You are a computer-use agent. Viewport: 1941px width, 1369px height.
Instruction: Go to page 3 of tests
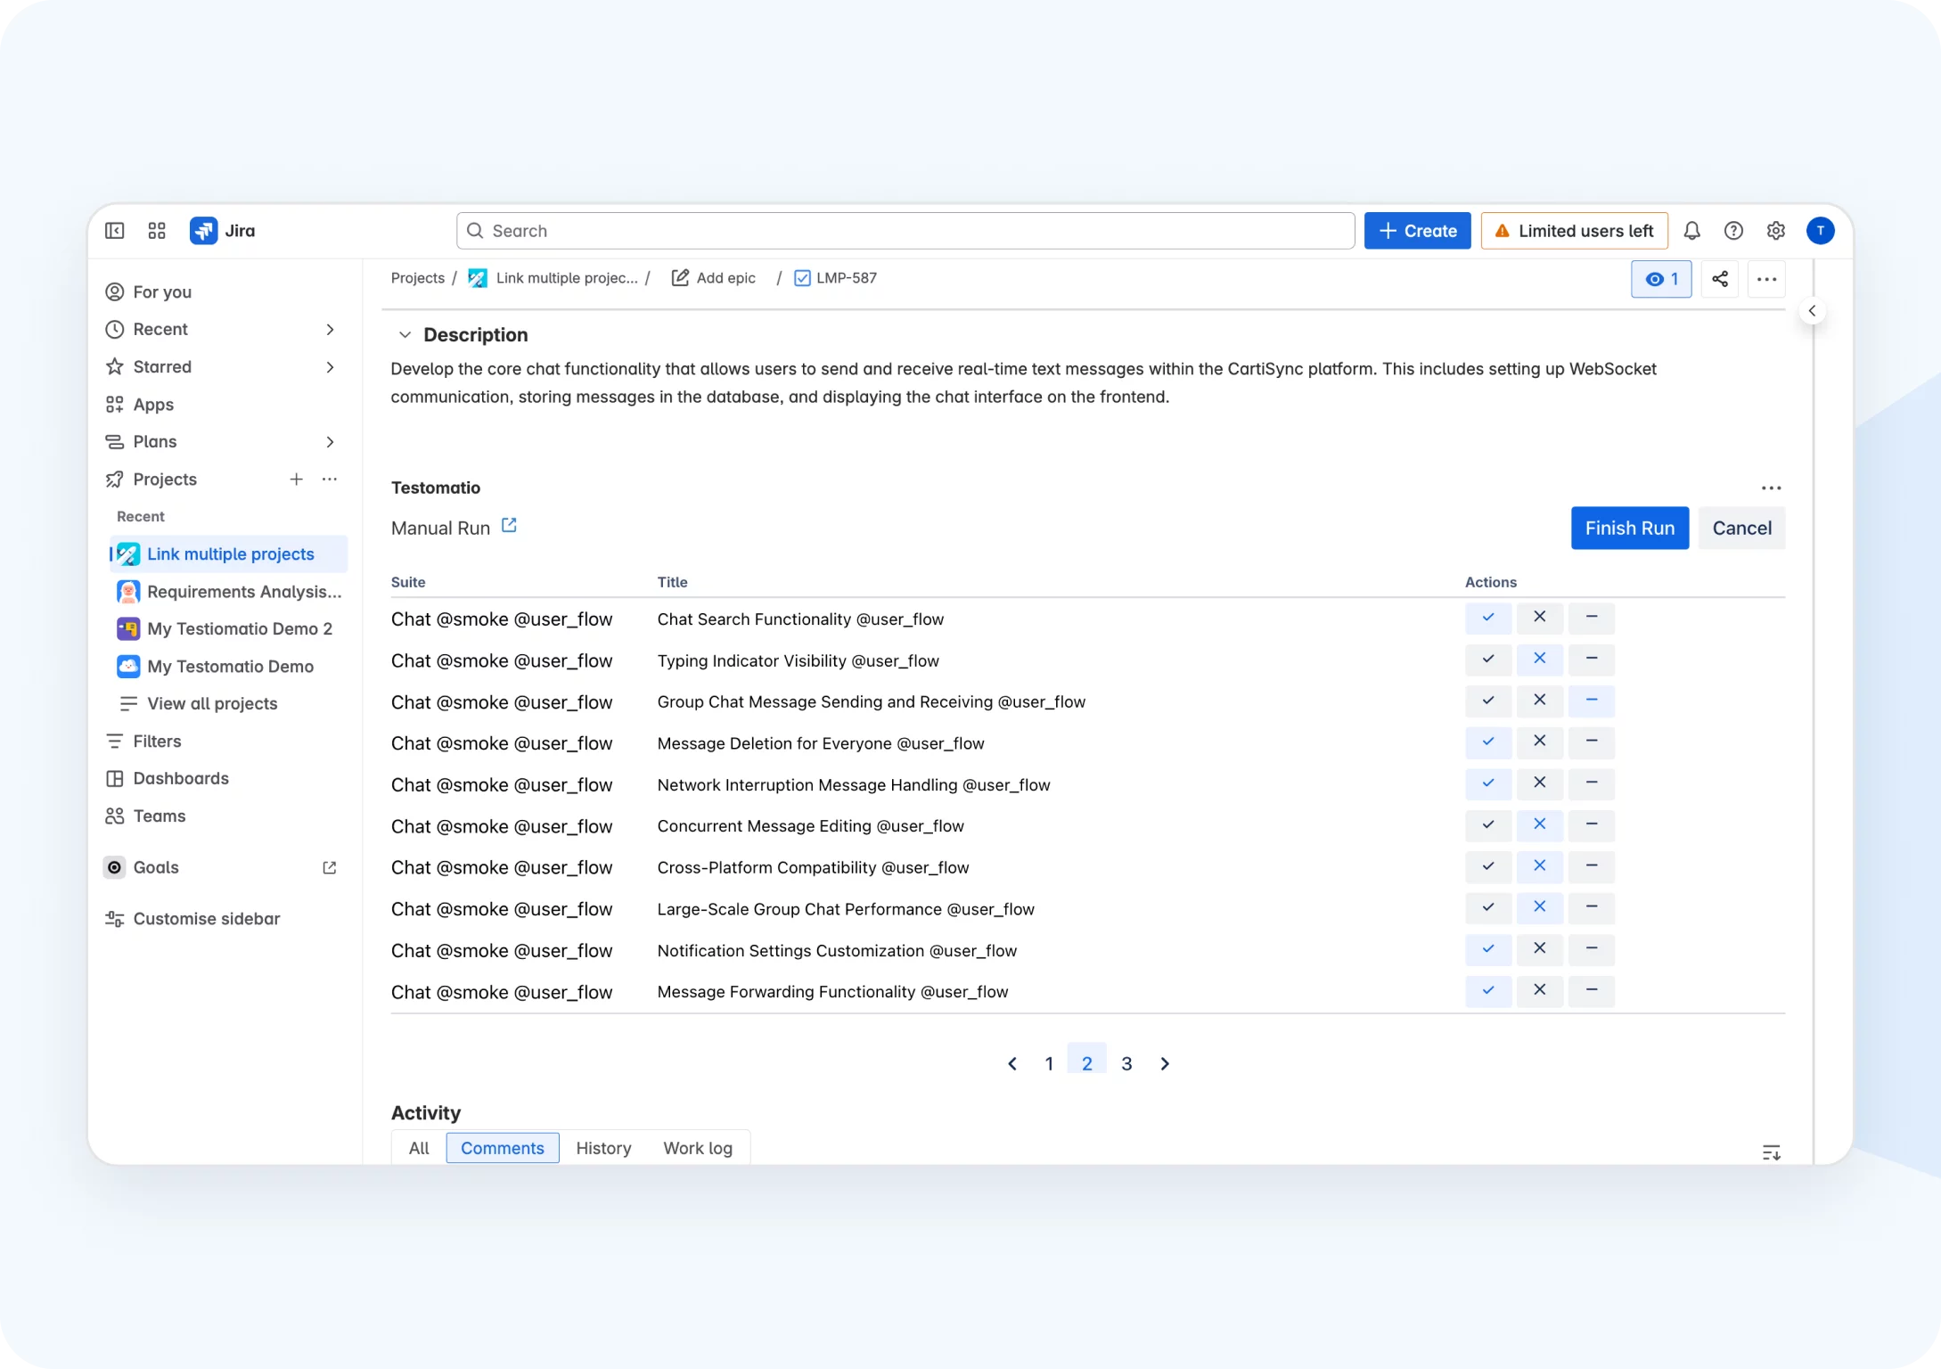pyautogui.click(x=1126, y=1063)
